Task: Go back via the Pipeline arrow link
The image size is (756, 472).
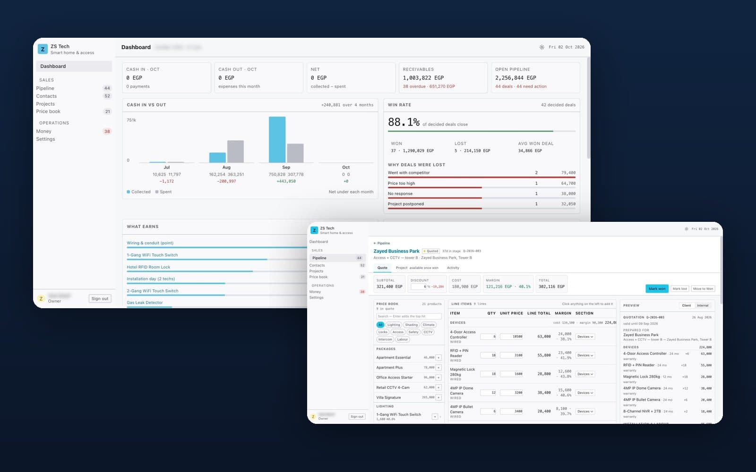Action: [x=382, y=243]
